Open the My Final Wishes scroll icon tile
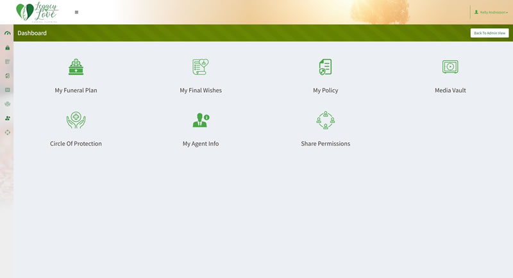This screenshot has width=513, height=278. [x=201, y=67]
